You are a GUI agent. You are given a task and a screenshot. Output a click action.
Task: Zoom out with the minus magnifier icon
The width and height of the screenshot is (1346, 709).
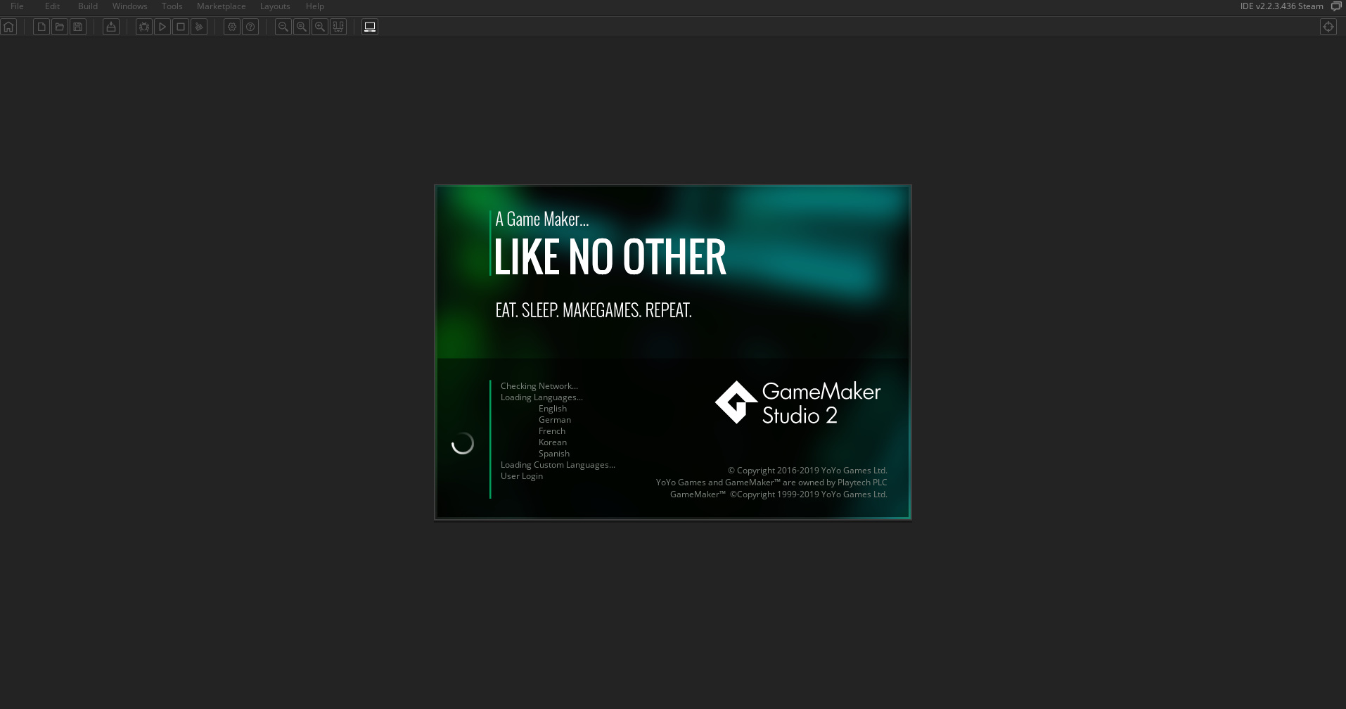pyautogui.click(x=283, y=27)
